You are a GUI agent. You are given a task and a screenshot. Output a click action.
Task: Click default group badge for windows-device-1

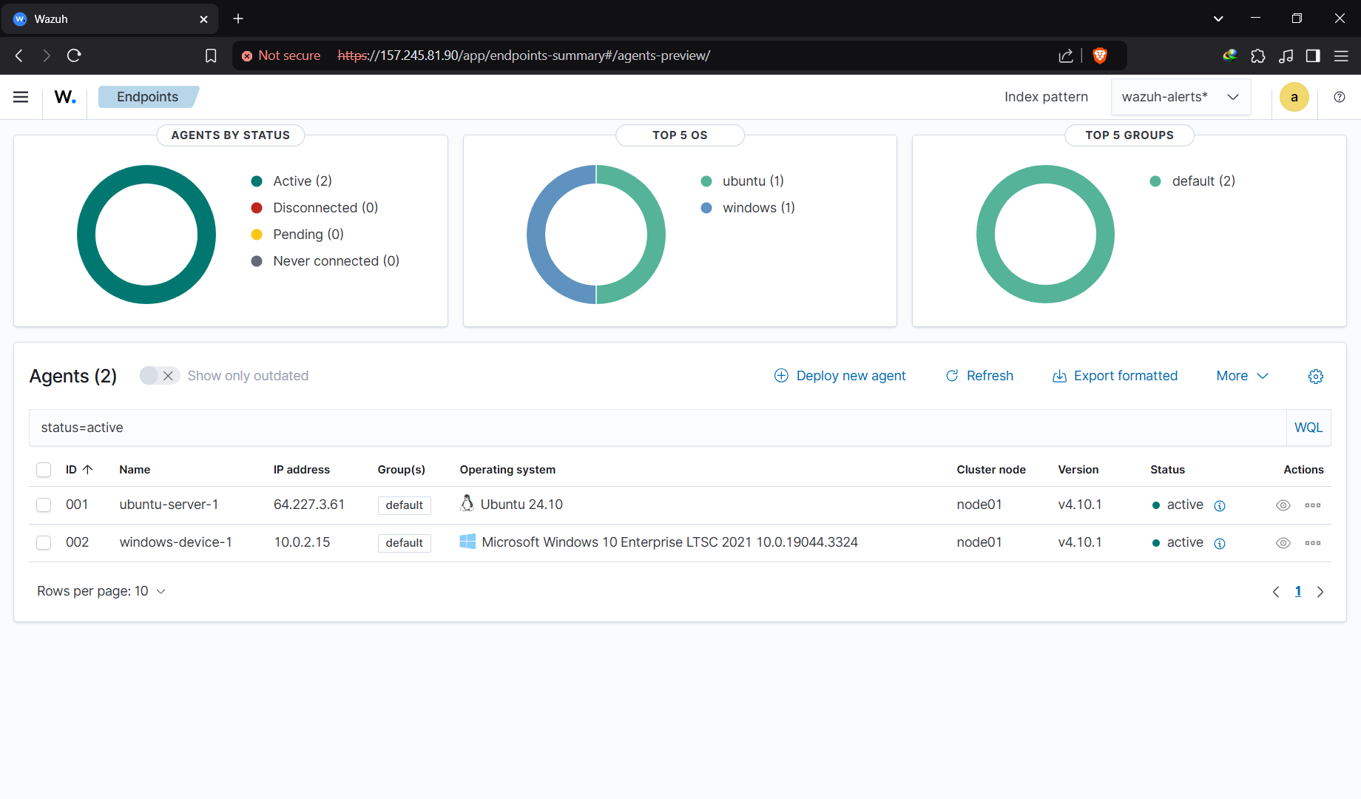(405, 543)
